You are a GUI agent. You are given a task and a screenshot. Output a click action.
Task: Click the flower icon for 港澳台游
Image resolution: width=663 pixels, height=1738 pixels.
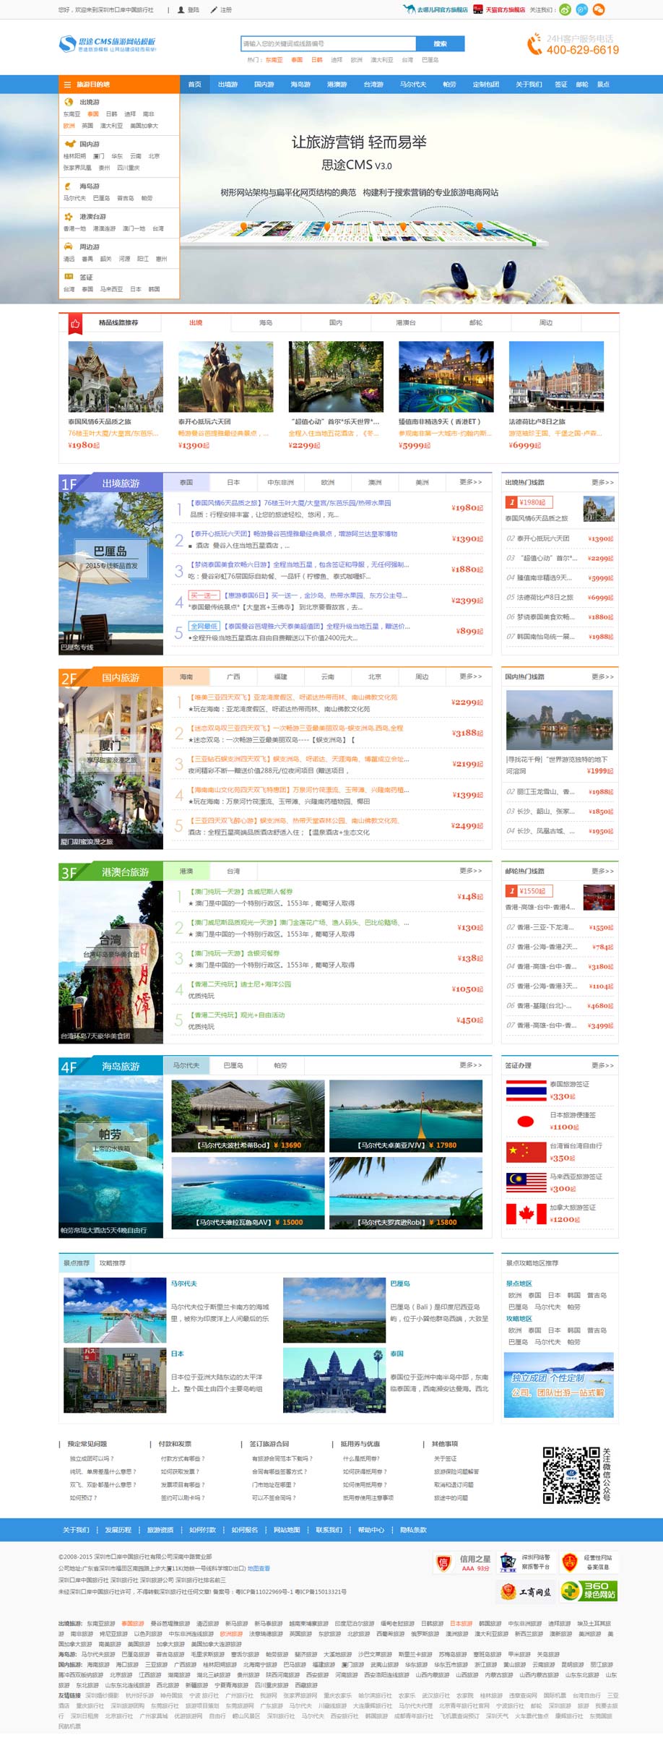pyautogui.click(x=69, y=216)
